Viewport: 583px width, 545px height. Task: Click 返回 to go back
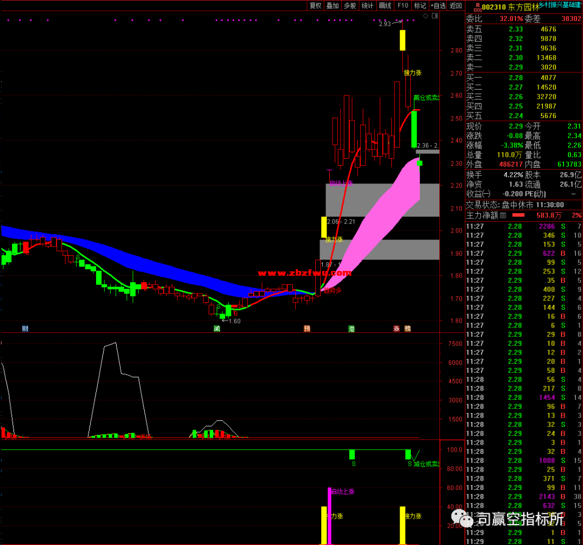[x=456, y=5]
